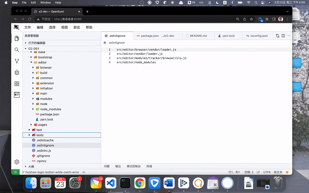Open the Search panel in the sidebar
309x193 pixels.
click(17, 50)
